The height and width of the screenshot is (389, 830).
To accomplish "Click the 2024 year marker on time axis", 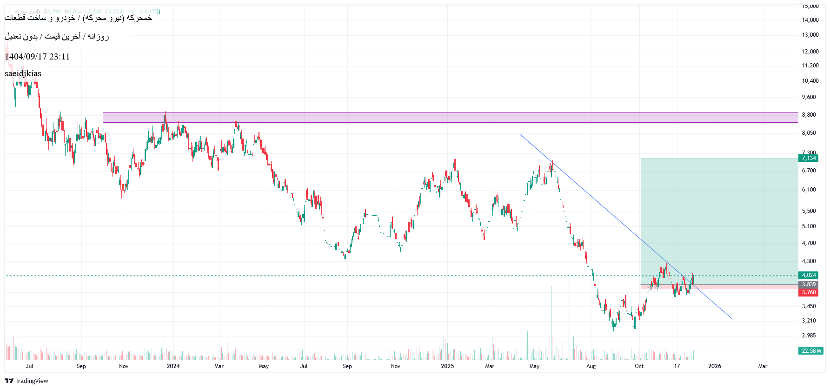I will click(x=173, y=366).
